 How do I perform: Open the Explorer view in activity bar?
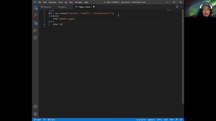pyautogui.click(x=35, y=8)
